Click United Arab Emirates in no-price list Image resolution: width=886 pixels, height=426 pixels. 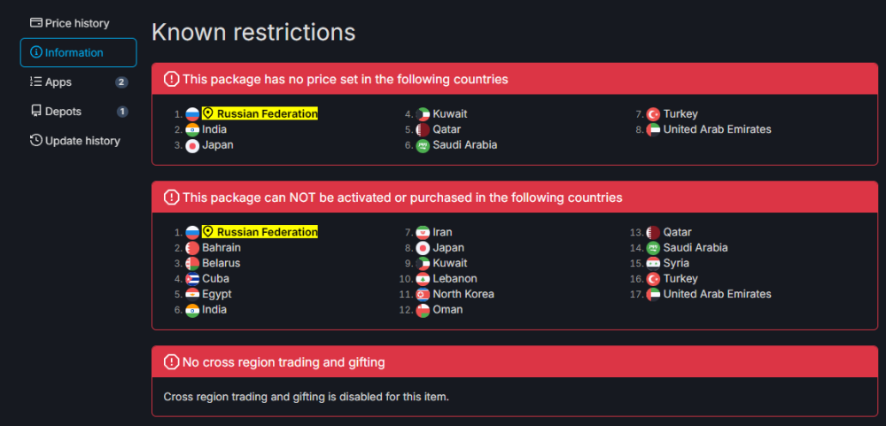pyautogui.click(x=717, y=129)
